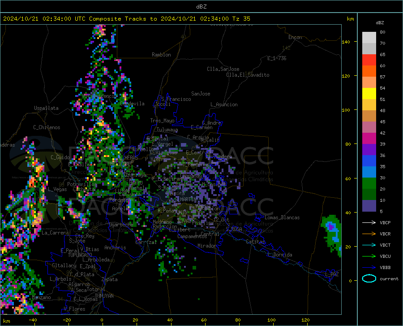Viewport: 403px width, 326px height.
Task: Click the '80' value on the color scale
Action: 382,32
